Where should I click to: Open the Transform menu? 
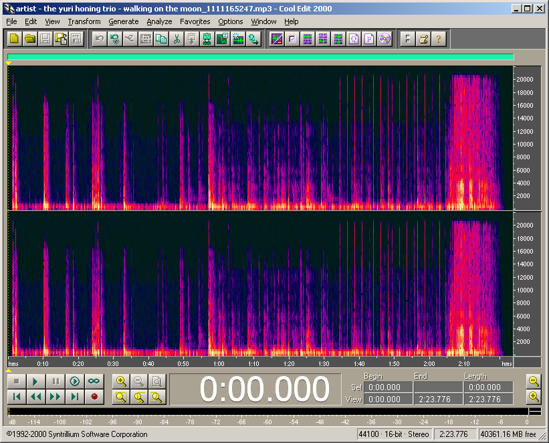(84, 21)
